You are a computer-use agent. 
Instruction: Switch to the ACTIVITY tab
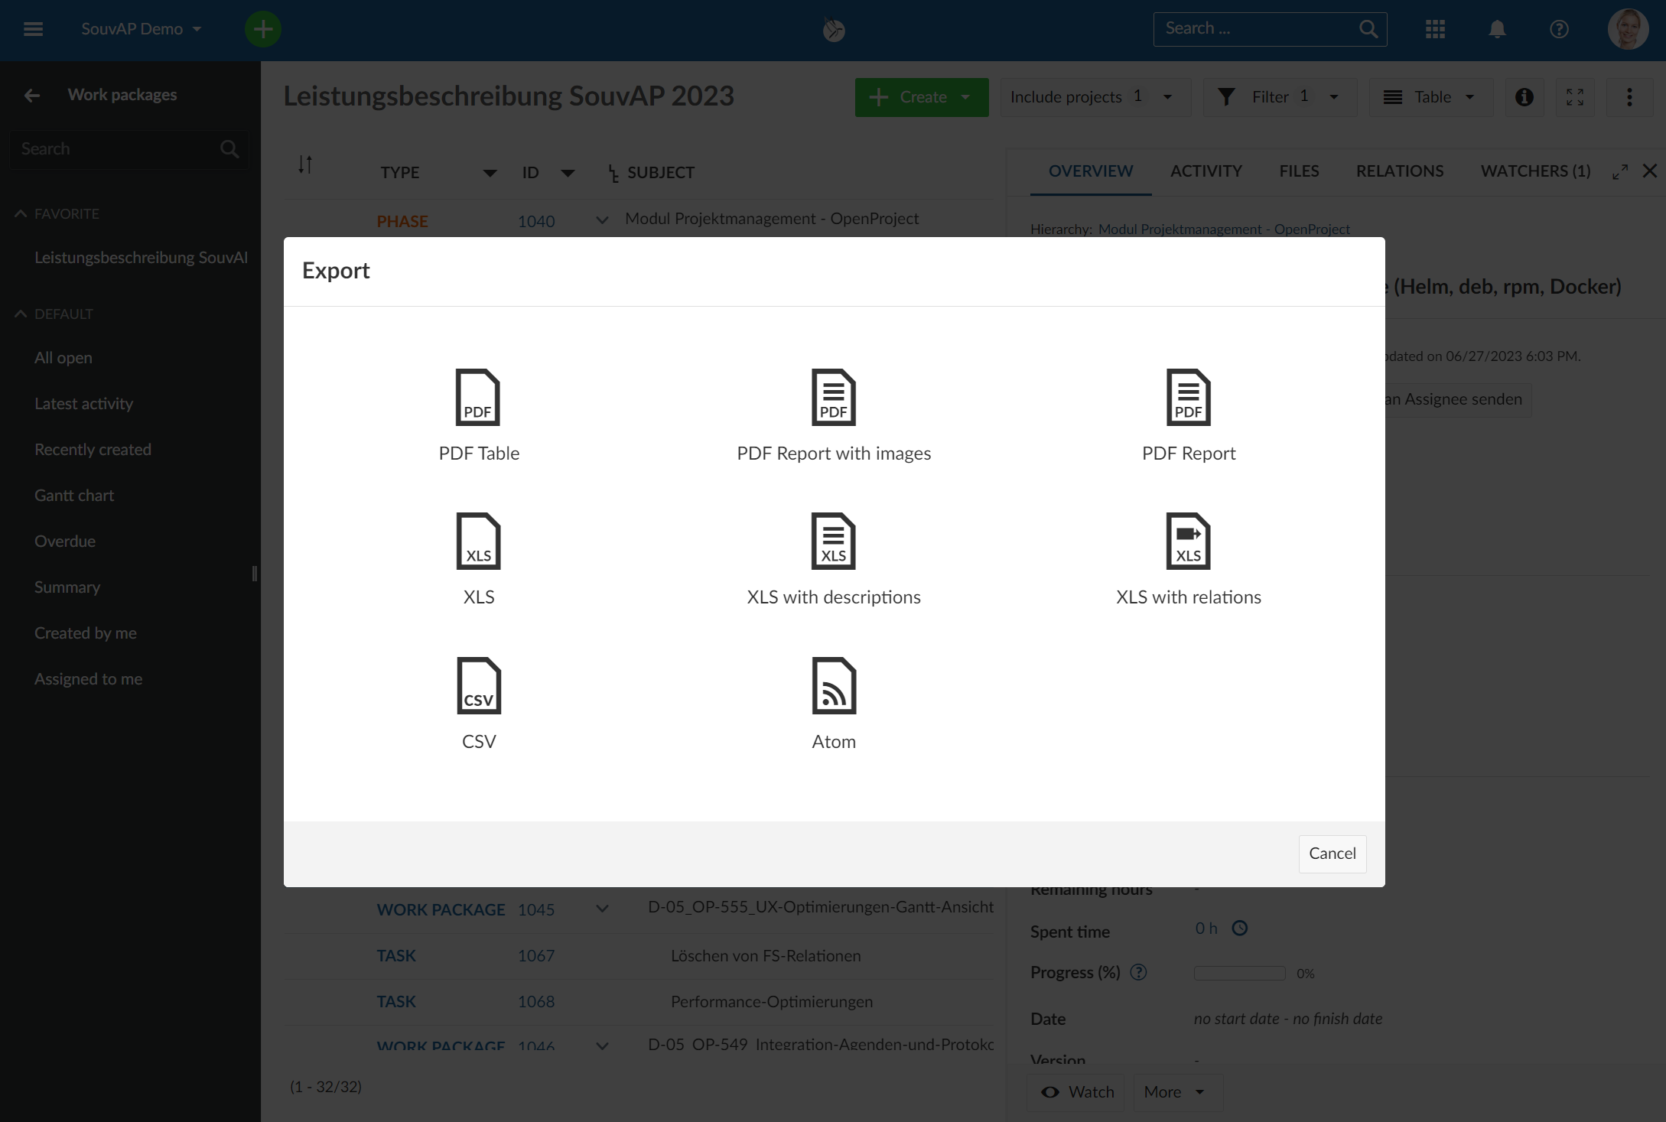(1206, 171)
